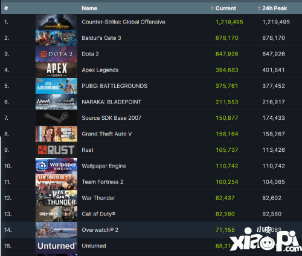Click the Team Fortress 2 name link
The width and height of the screenshot is (302, 256).
point(103,182)
